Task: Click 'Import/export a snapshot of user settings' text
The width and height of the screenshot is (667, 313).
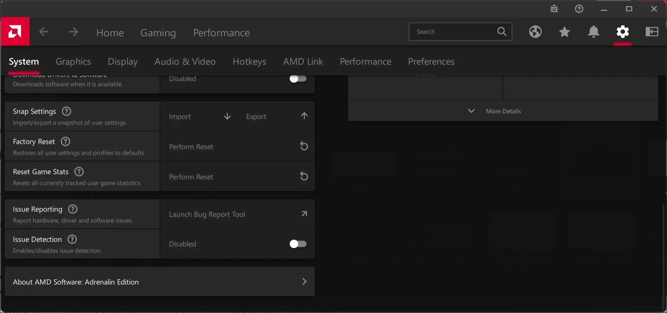Action: (69, 123)
